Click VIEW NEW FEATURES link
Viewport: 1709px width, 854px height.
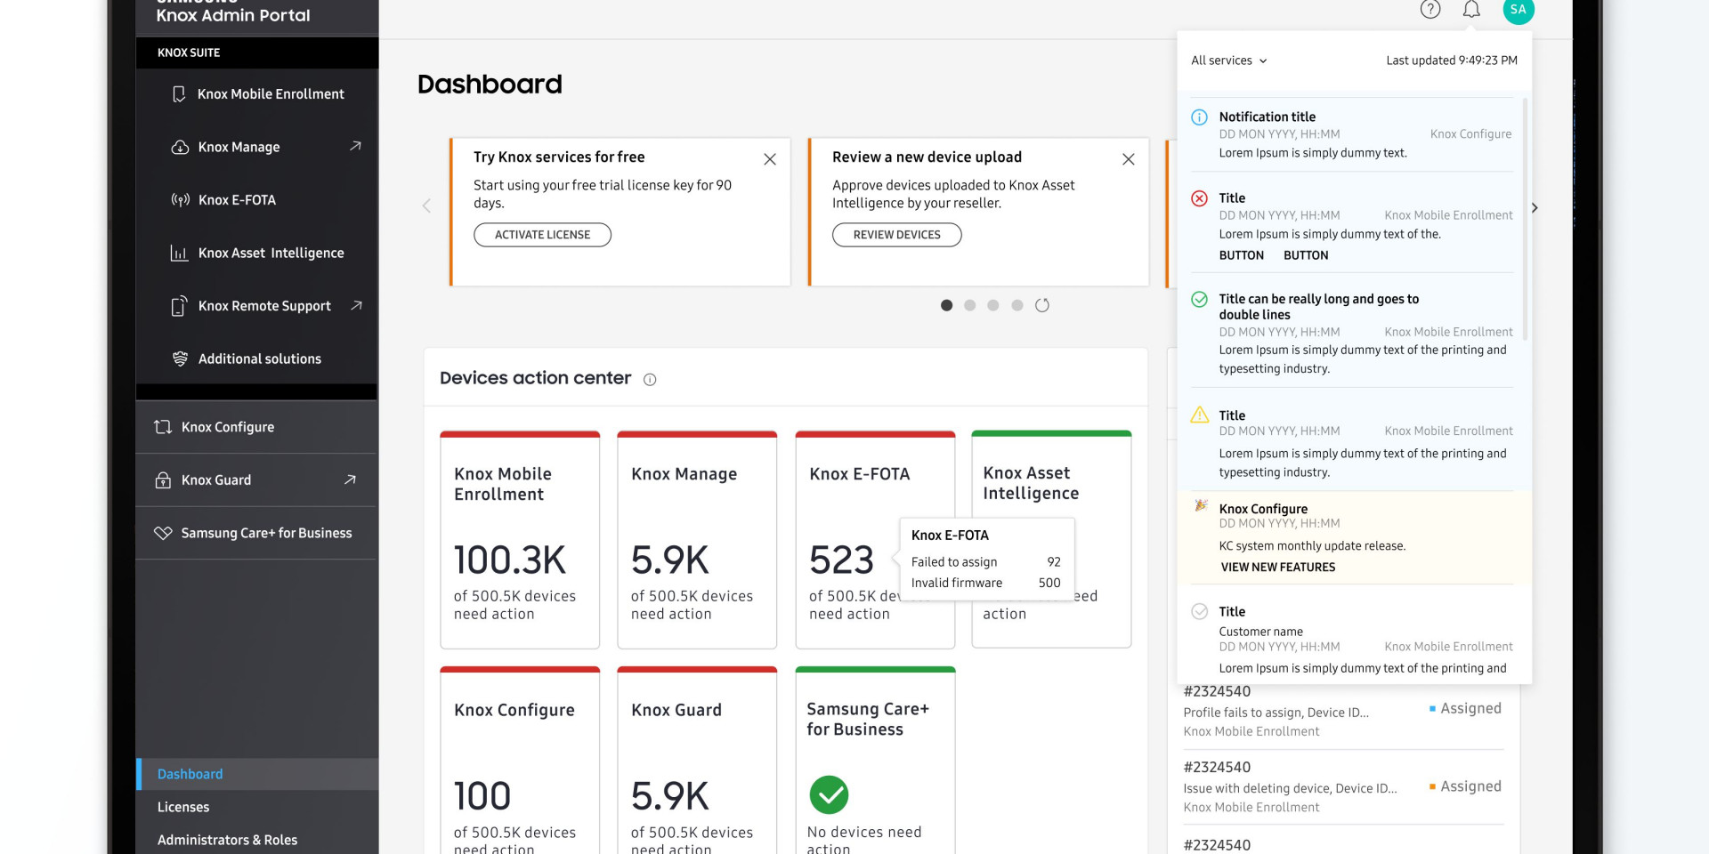pos(1278,568)
